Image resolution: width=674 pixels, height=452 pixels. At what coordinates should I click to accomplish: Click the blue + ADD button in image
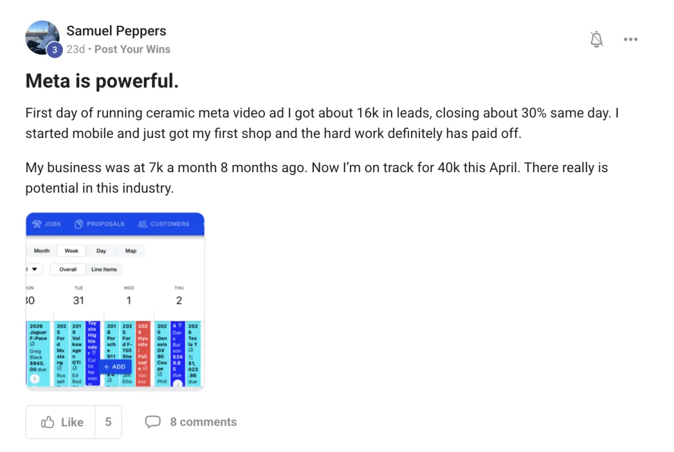115,367
